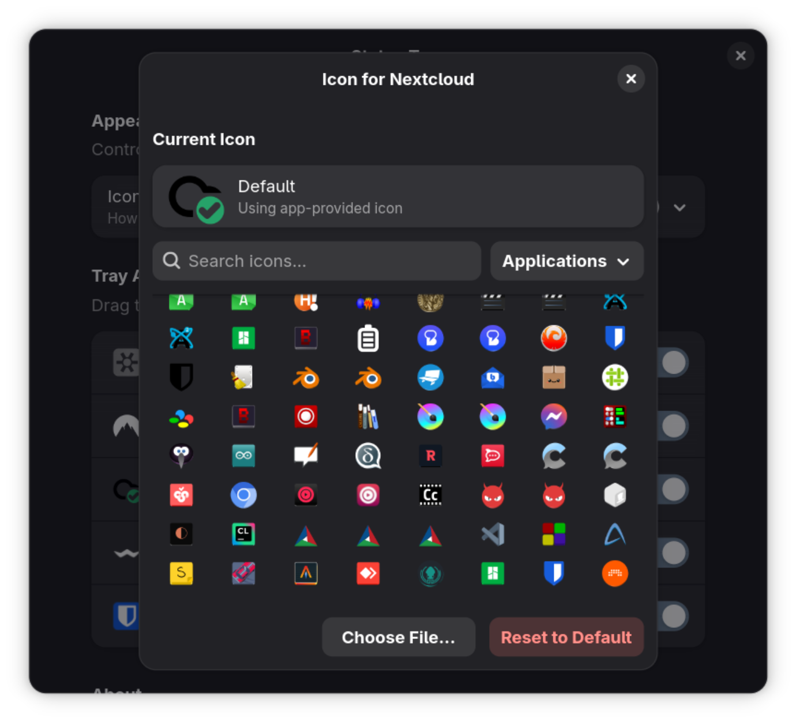The height and width of the screenshot is (722, 796).
Task: Select the Facebook Messenger icon
Action: (554, 416)
